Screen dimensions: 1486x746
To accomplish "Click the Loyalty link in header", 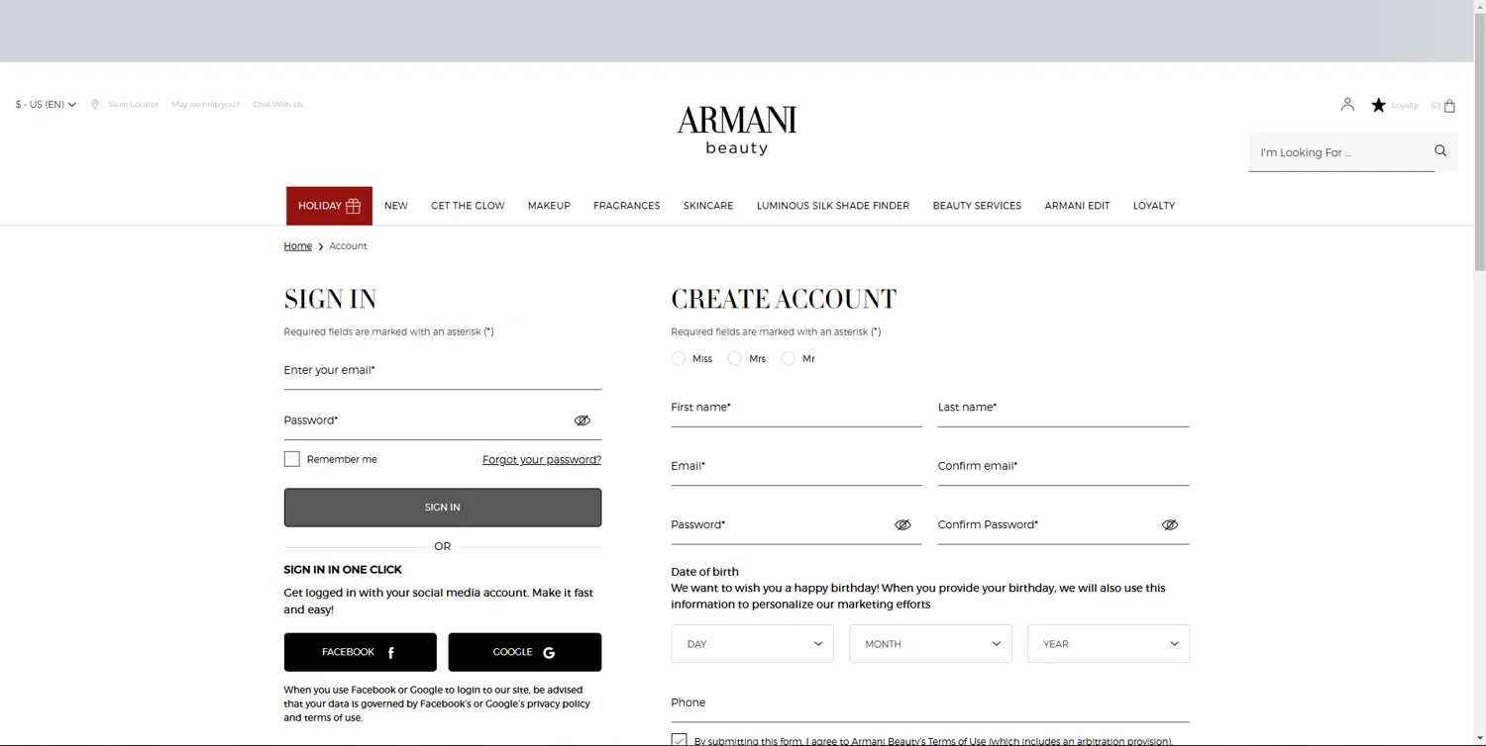I will (x=1405, y=106).
